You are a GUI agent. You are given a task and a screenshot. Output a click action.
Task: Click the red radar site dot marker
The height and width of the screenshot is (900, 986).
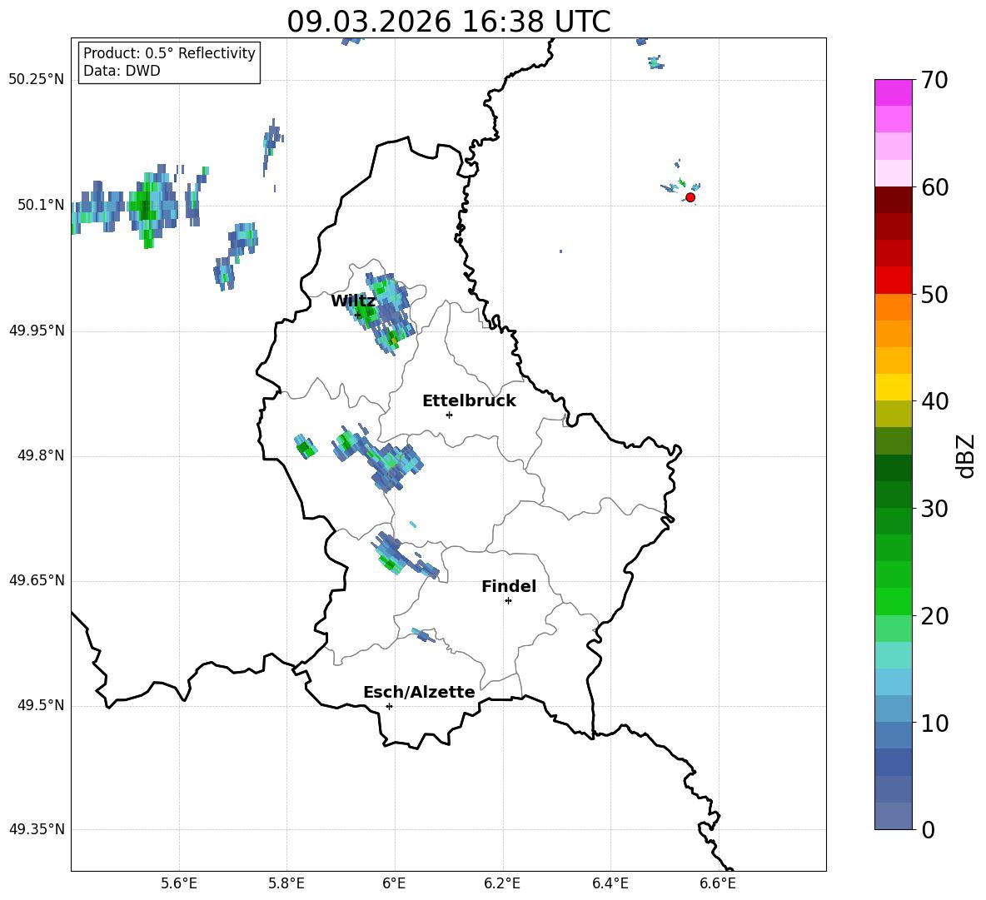[x=690, y=197]
